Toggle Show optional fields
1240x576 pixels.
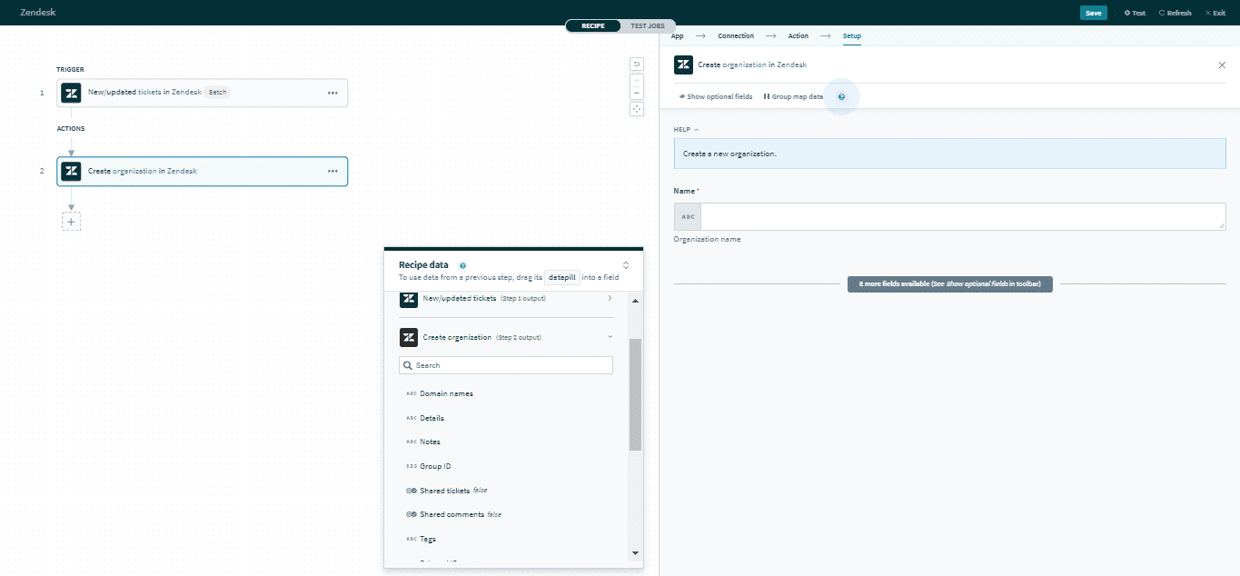coord(715,95)
